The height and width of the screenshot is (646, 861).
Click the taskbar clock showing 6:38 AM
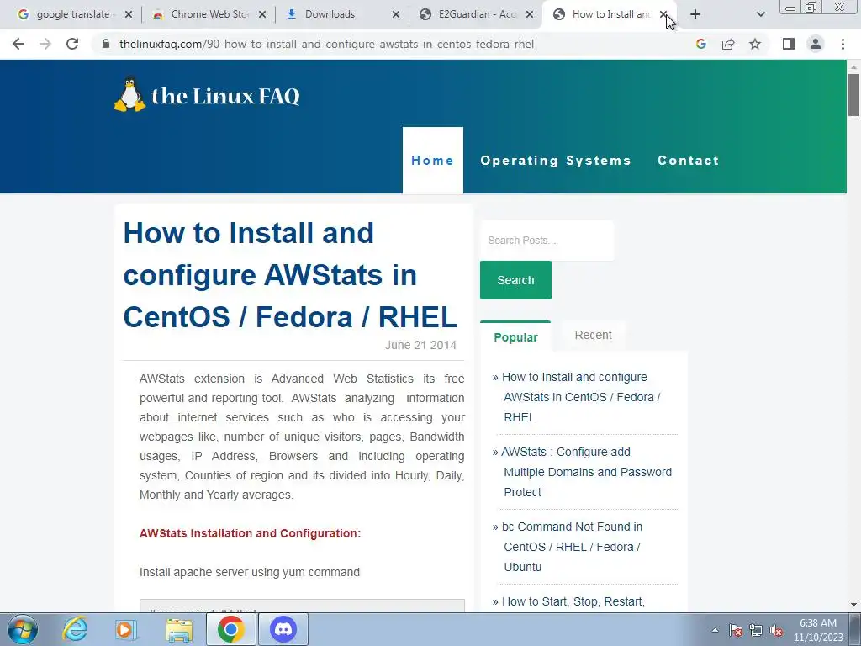pyautogui.click(x=818, y=630)
